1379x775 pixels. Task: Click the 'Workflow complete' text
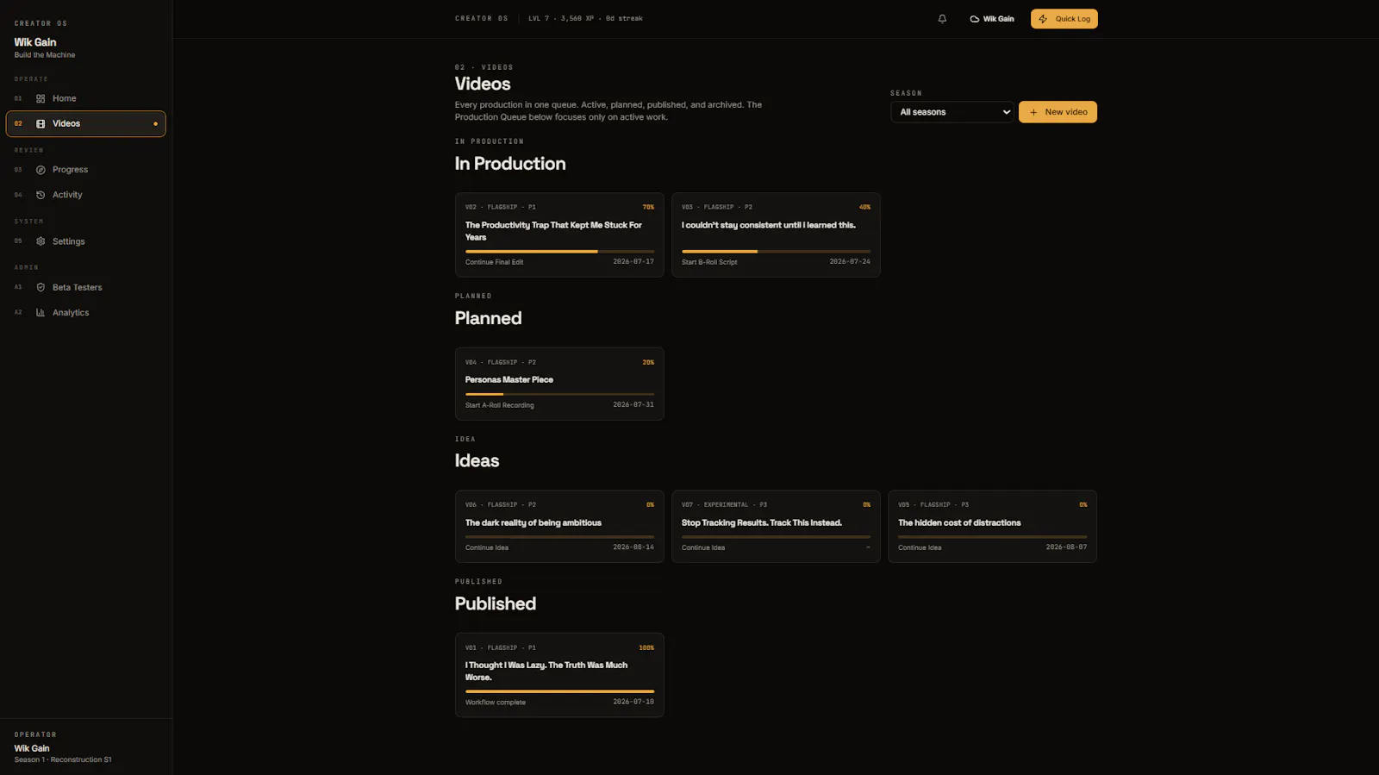pyautogui.click(x=496, y=703)
